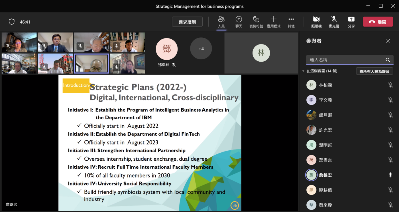Toggle the 照相機 camera
The width and height of the screenshot is (399, 212).
(x=316, y=22)
